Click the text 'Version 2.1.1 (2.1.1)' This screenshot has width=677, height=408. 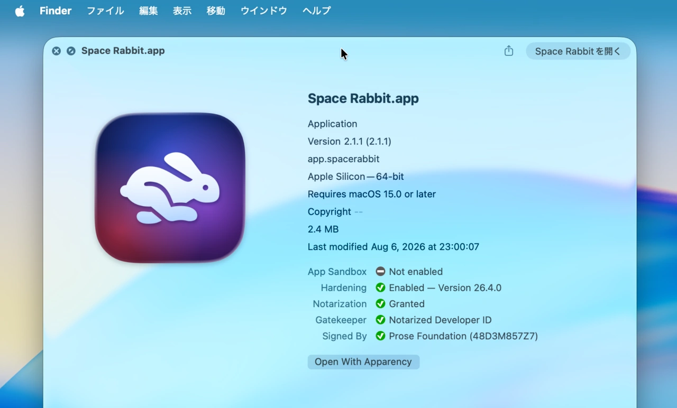[350, 141]
